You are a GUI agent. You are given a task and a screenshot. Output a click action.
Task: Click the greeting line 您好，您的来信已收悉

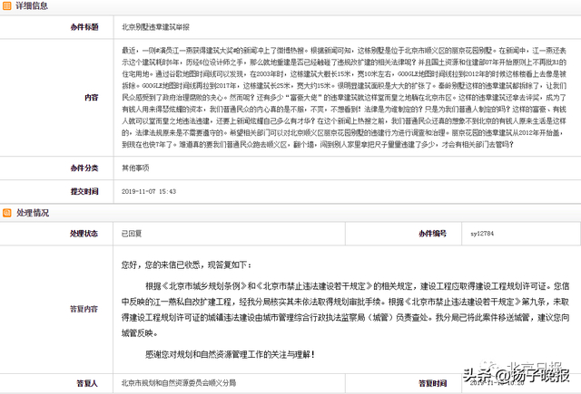click(x=186, y=265)
